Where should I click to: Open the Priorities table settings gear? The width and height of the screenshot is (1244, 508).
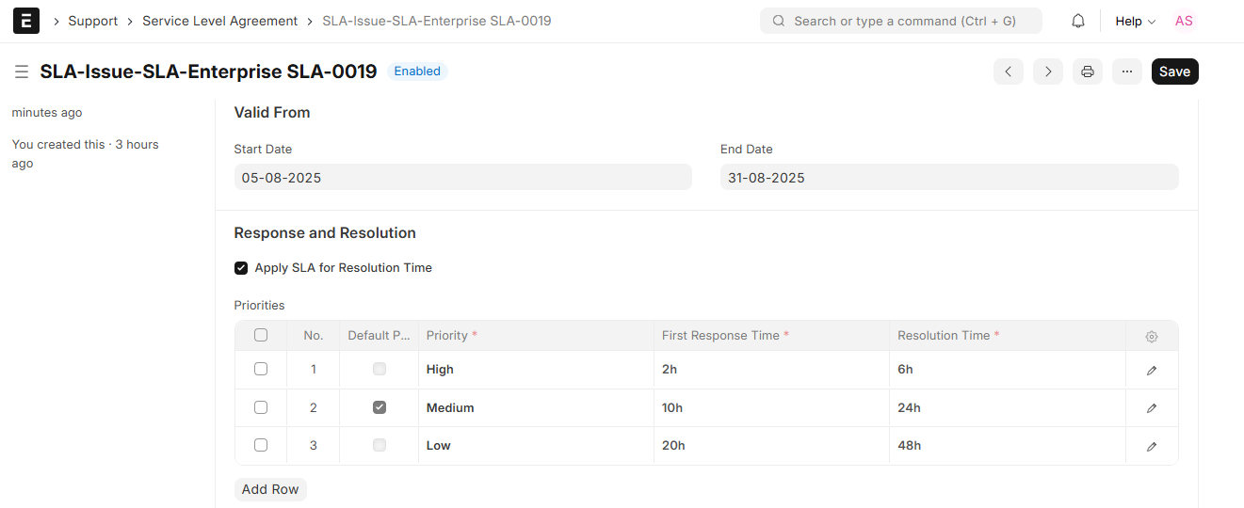(1152, 337)
